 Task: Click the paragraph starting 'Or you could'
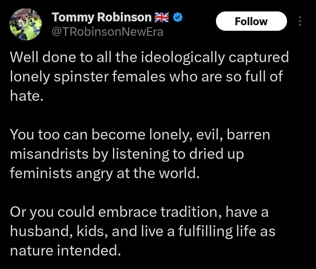point(140,232)
